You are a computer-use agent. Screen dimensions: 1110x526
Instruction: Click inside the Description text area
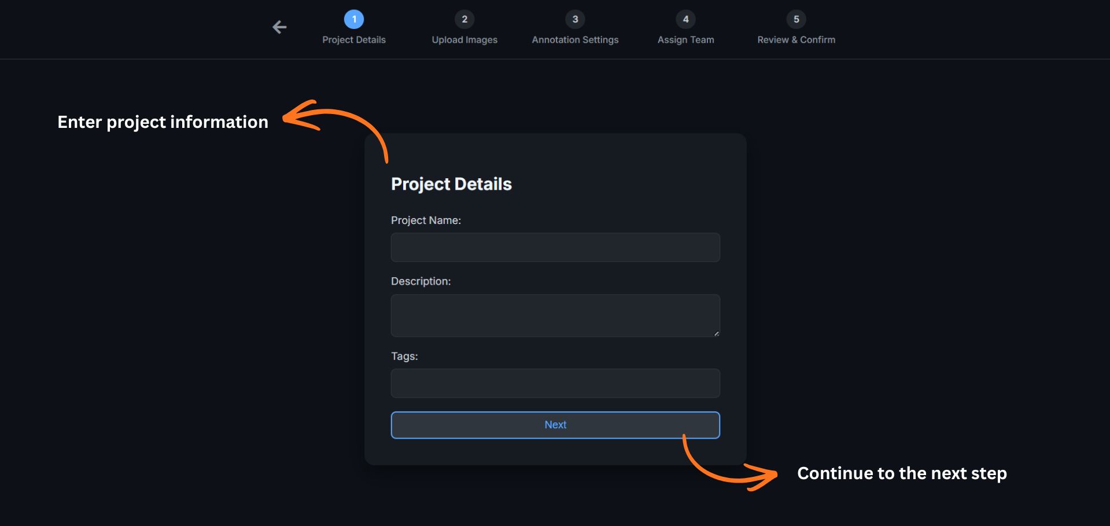555,315
